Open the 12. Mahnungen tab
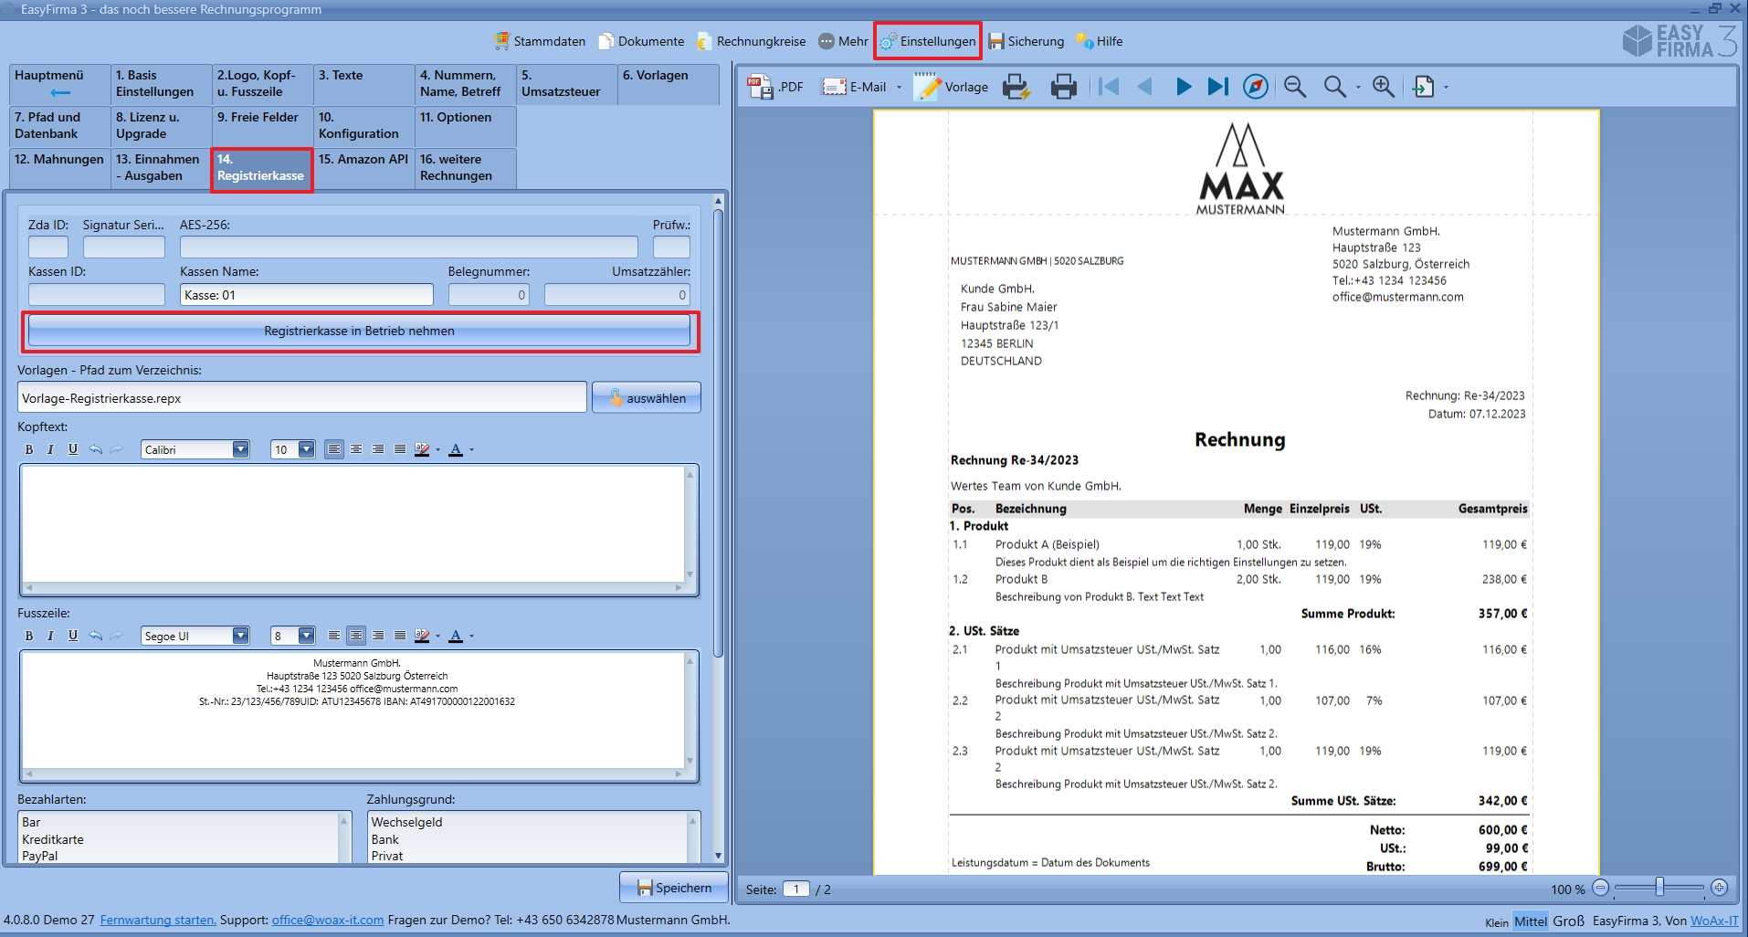 pos(59,168)
